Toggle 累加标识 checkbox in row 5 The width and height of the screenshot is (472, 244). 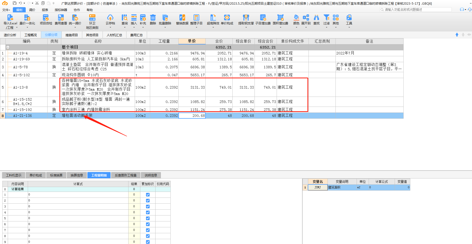point(148,218)
